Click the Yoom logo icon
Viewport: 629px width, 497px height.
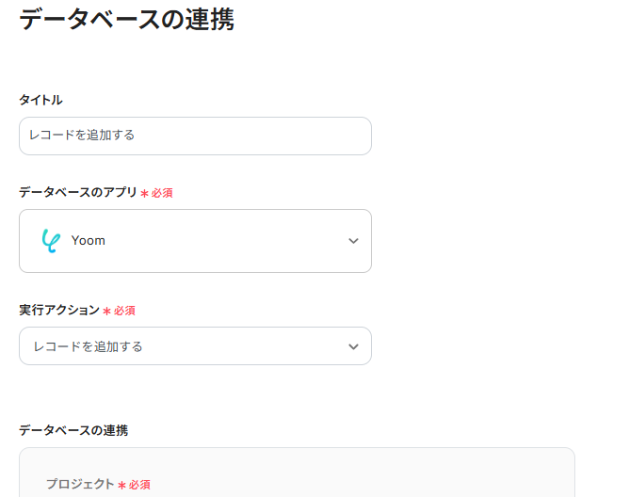click(x=50, y=241)
